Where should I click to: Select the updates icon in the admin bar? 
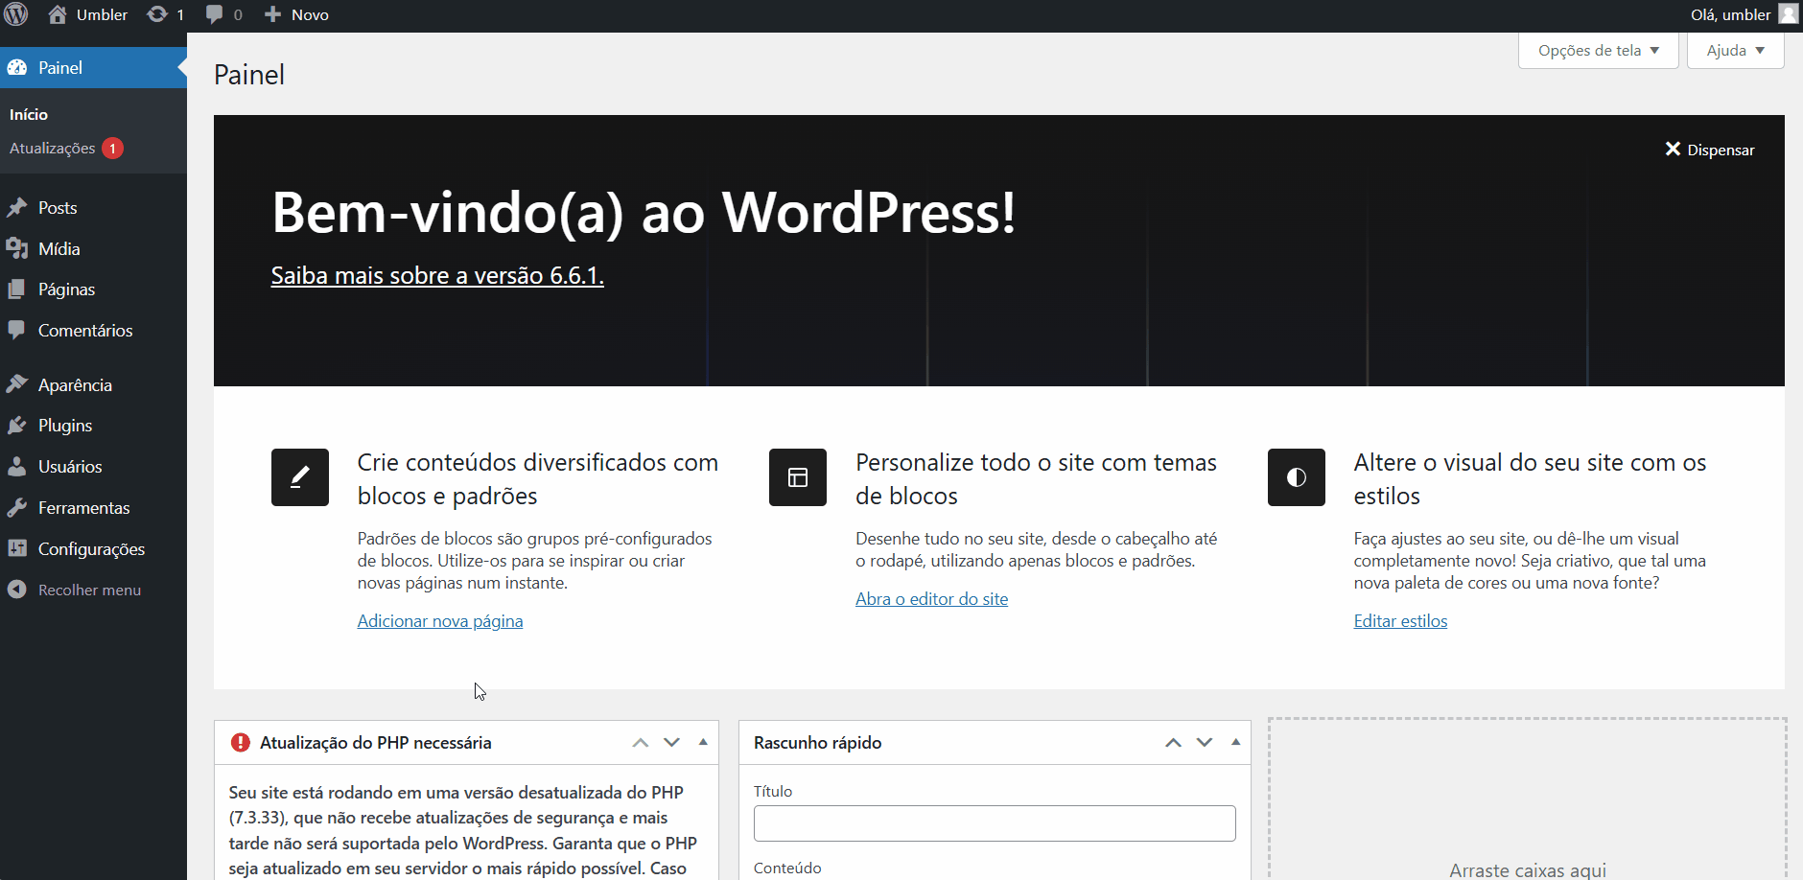[x=156, y=14]
